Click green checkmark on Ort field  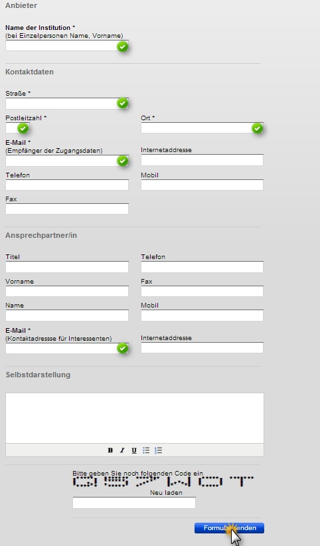(x=258, y=128)
